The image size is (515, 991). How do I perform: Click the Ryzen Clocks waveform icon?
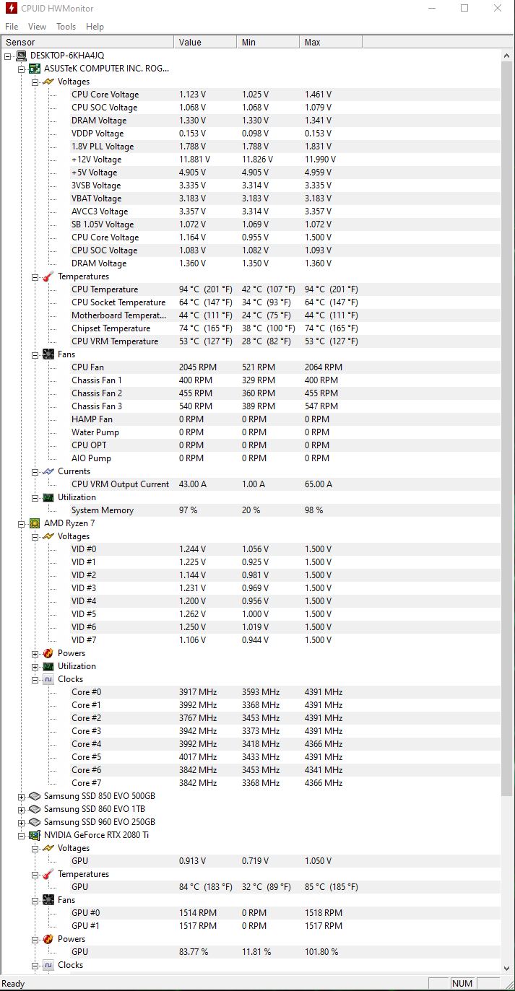[48, 679]
